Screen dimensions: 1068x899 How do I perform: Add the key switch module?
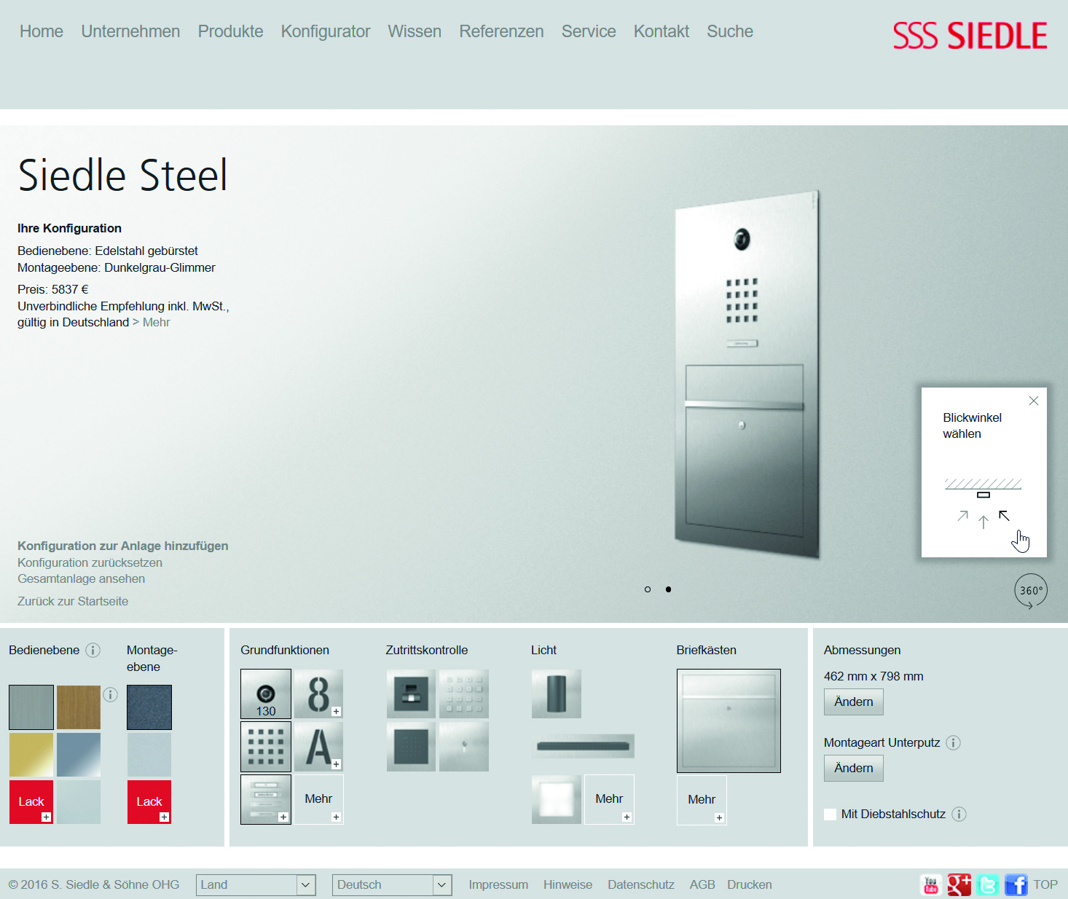click(464, 747)
